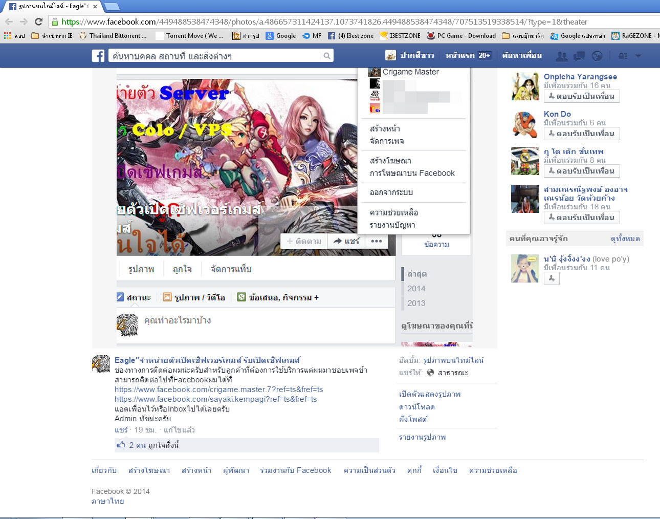Open the 'BESTZONE' bookmark
The width and height of the screenshot is (660, 519).
tap(400, 36)
